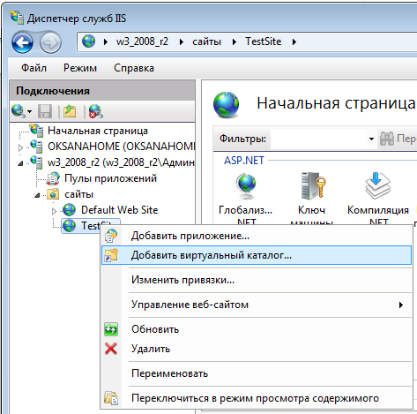Choose Добавить виртуальный каталог... menu item

pos(257,255)
